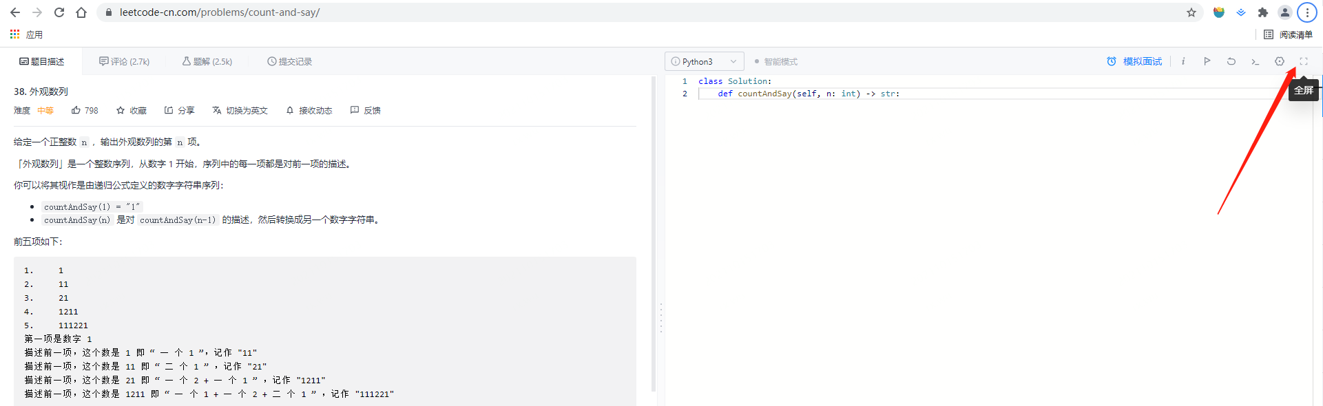The width and height of the screenshot is (1323, 406).
Task: Open the Python3 language dropdown
Action: 704,61
